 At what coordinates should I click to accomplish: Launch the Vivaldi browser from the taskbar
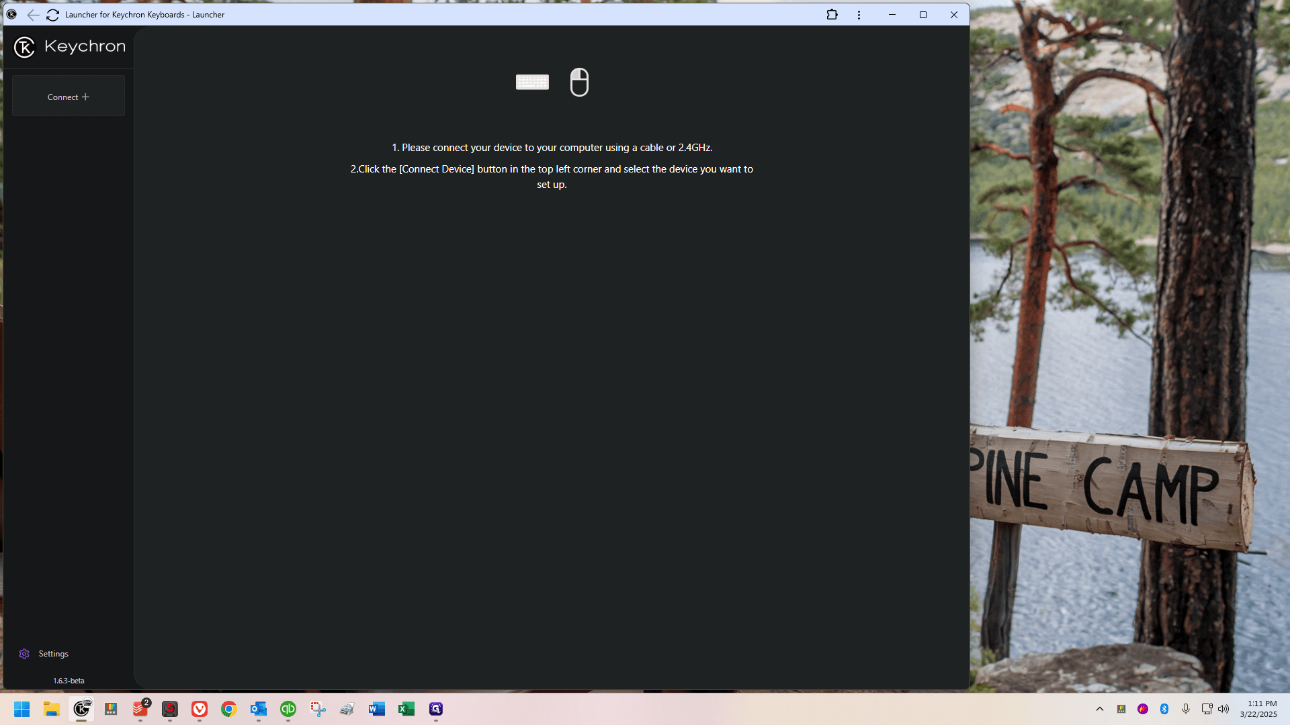pyautogui.click(x=200, y=709)
